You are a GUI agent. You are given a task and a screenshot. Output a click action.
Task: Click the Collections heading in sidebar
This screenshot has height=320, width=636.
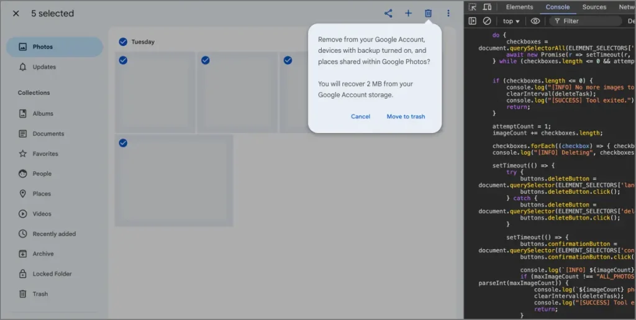[34, 93]
